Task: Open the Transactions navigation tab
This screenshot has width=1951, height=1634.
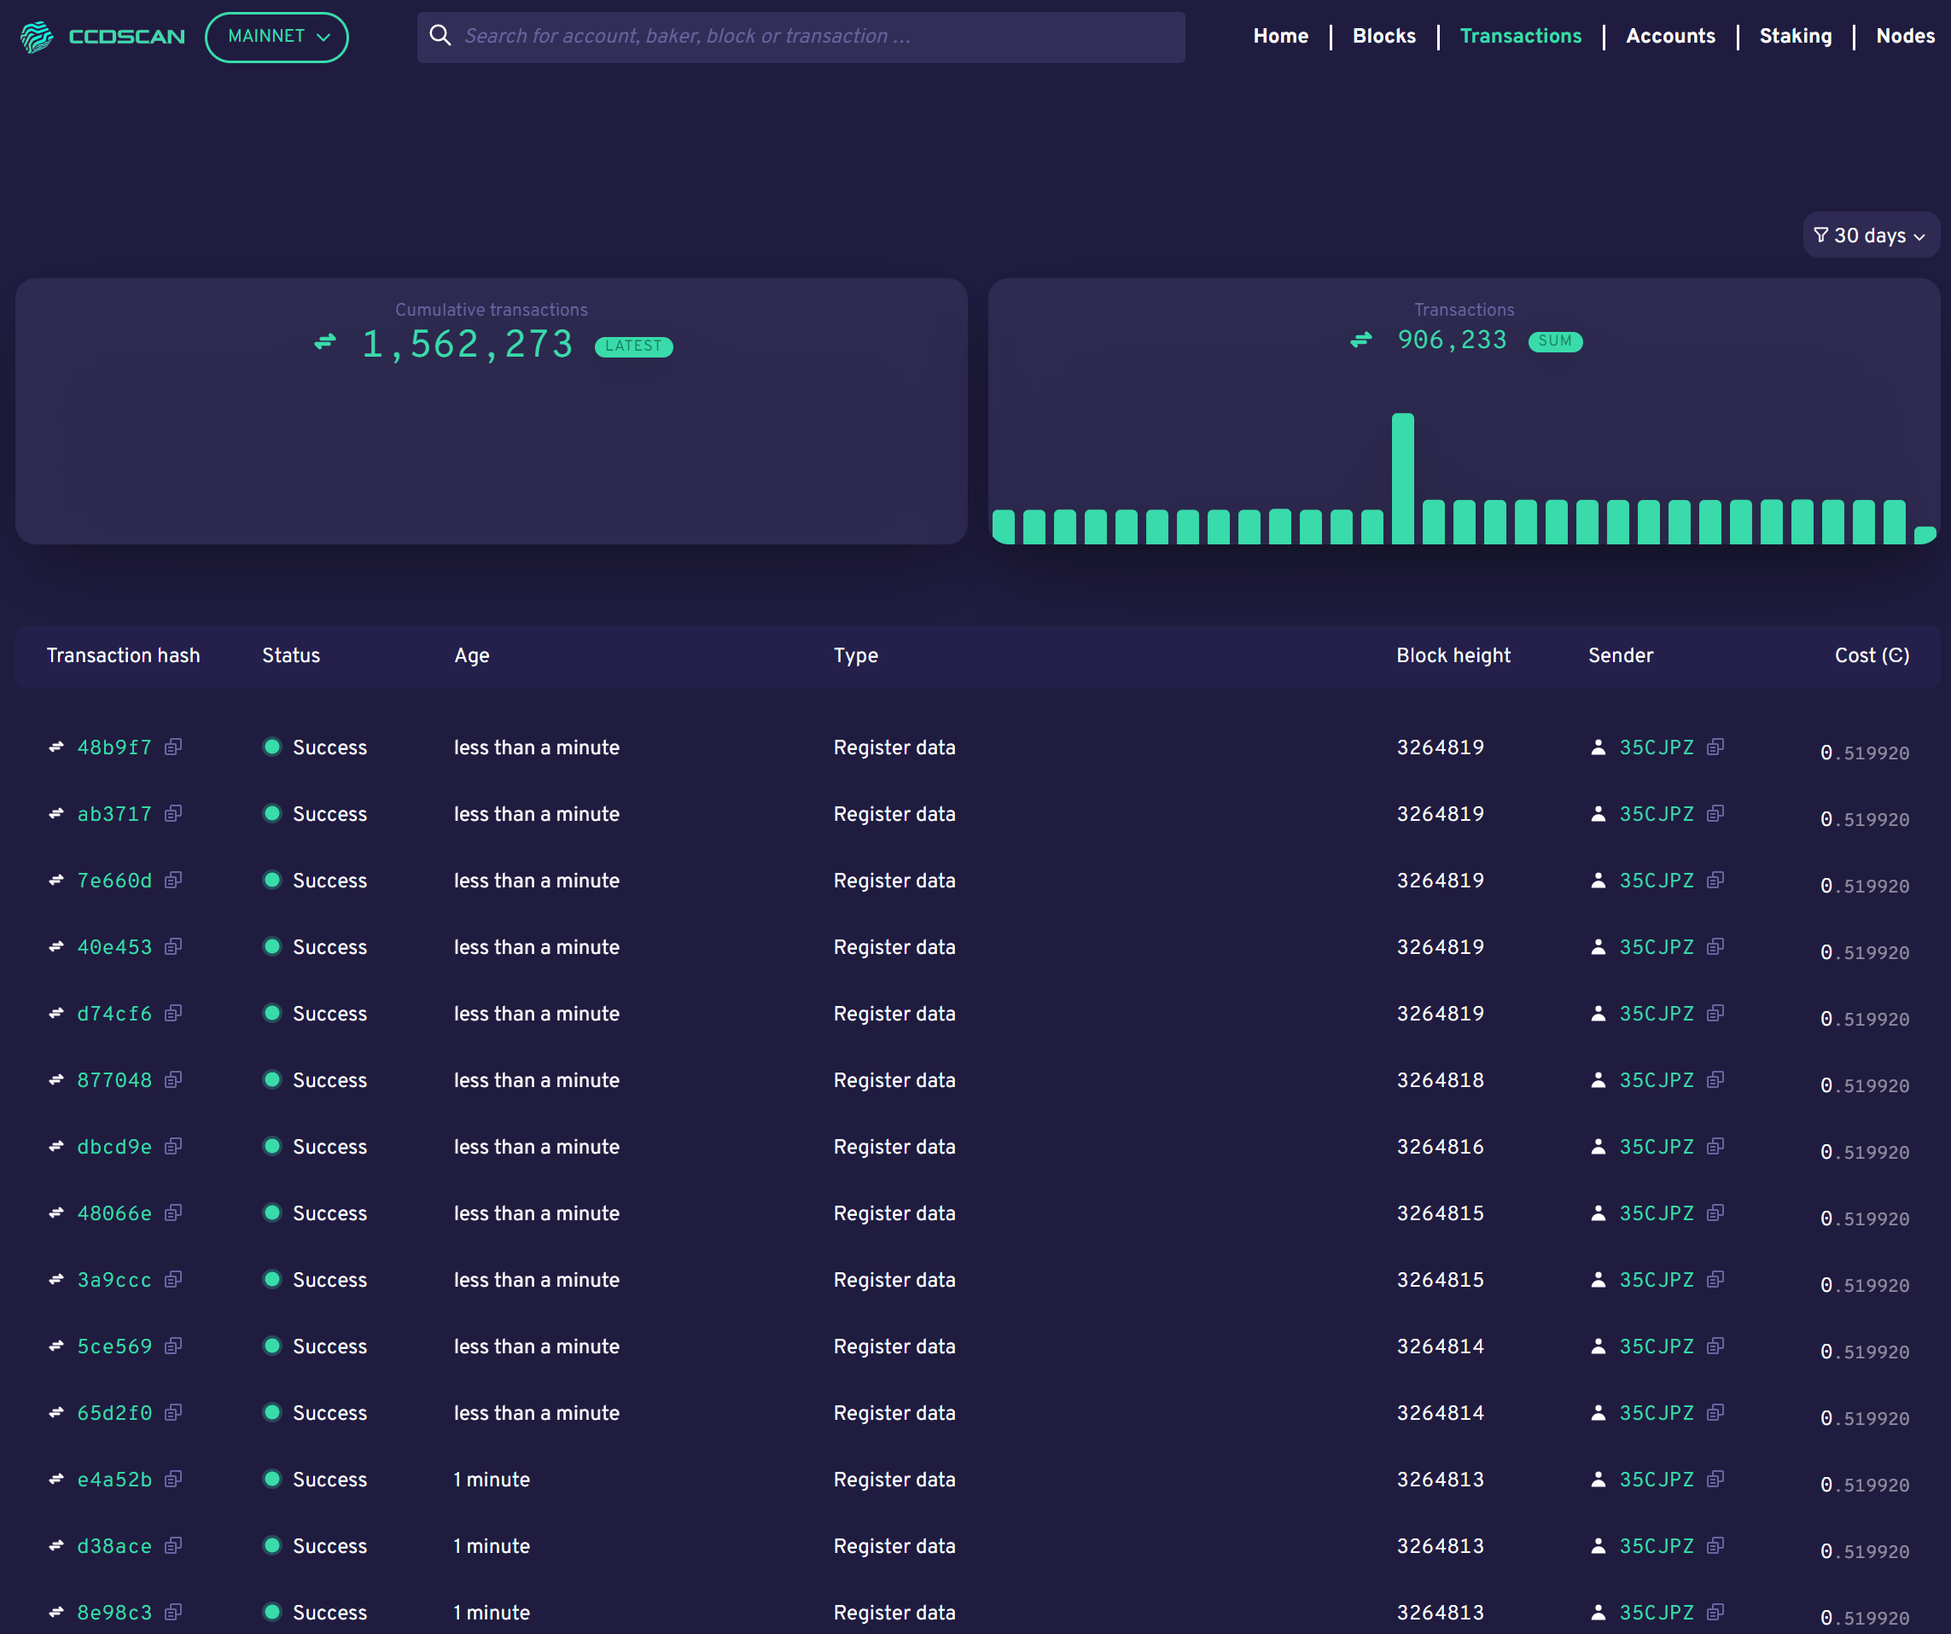Action: coord(1520,36)
